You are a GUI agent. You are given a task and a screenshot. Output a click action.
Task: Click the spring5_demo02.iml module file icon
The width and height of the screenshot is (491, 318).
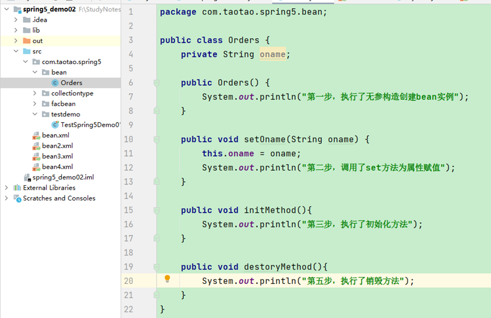click(x=27, y=177)
